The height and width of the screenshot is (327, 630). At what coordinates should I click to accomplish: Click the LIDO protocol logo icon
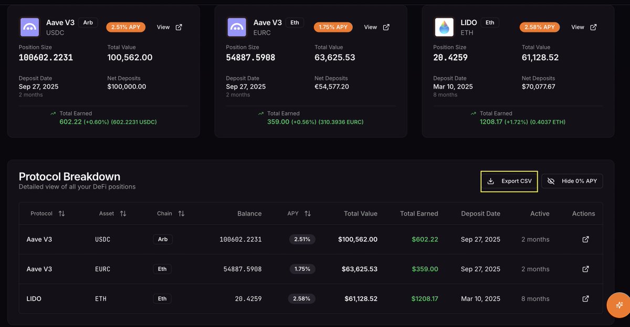[x=444, y=27]
